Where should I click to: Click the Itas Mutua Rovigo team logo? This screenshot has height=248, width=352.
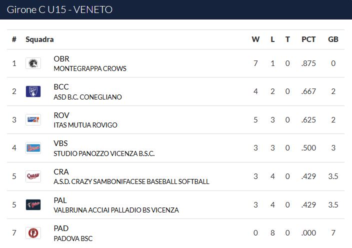(33, 119)
